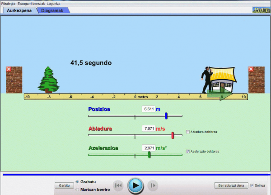Viewport: 271px width, 195px height.
Task: Click the step forward button
Action: click(153, 185)
